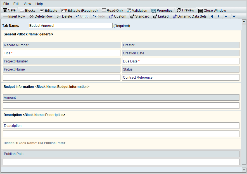Add a Read-Only field
Image resolution: width=247 pixels, height=174 pixels.
click(112, 10)
